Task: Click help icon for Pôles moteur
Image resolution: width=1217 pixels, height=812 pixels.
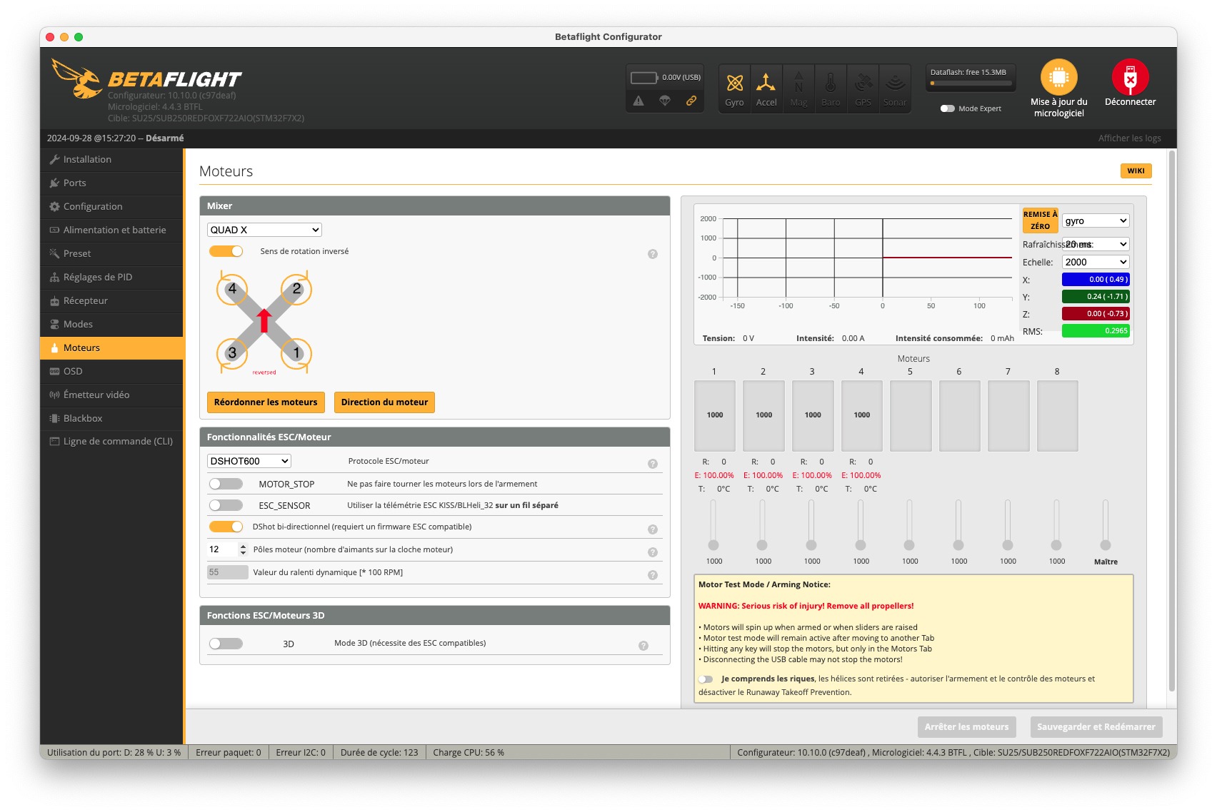Action: tap(652, 552)
